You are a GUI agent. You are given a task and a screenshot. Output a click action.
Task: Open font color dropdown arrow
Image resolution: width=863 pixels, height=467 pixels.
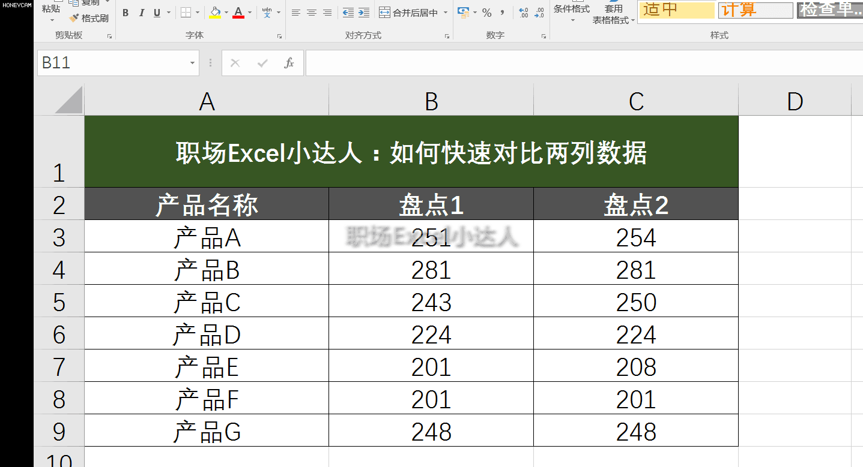250,13
